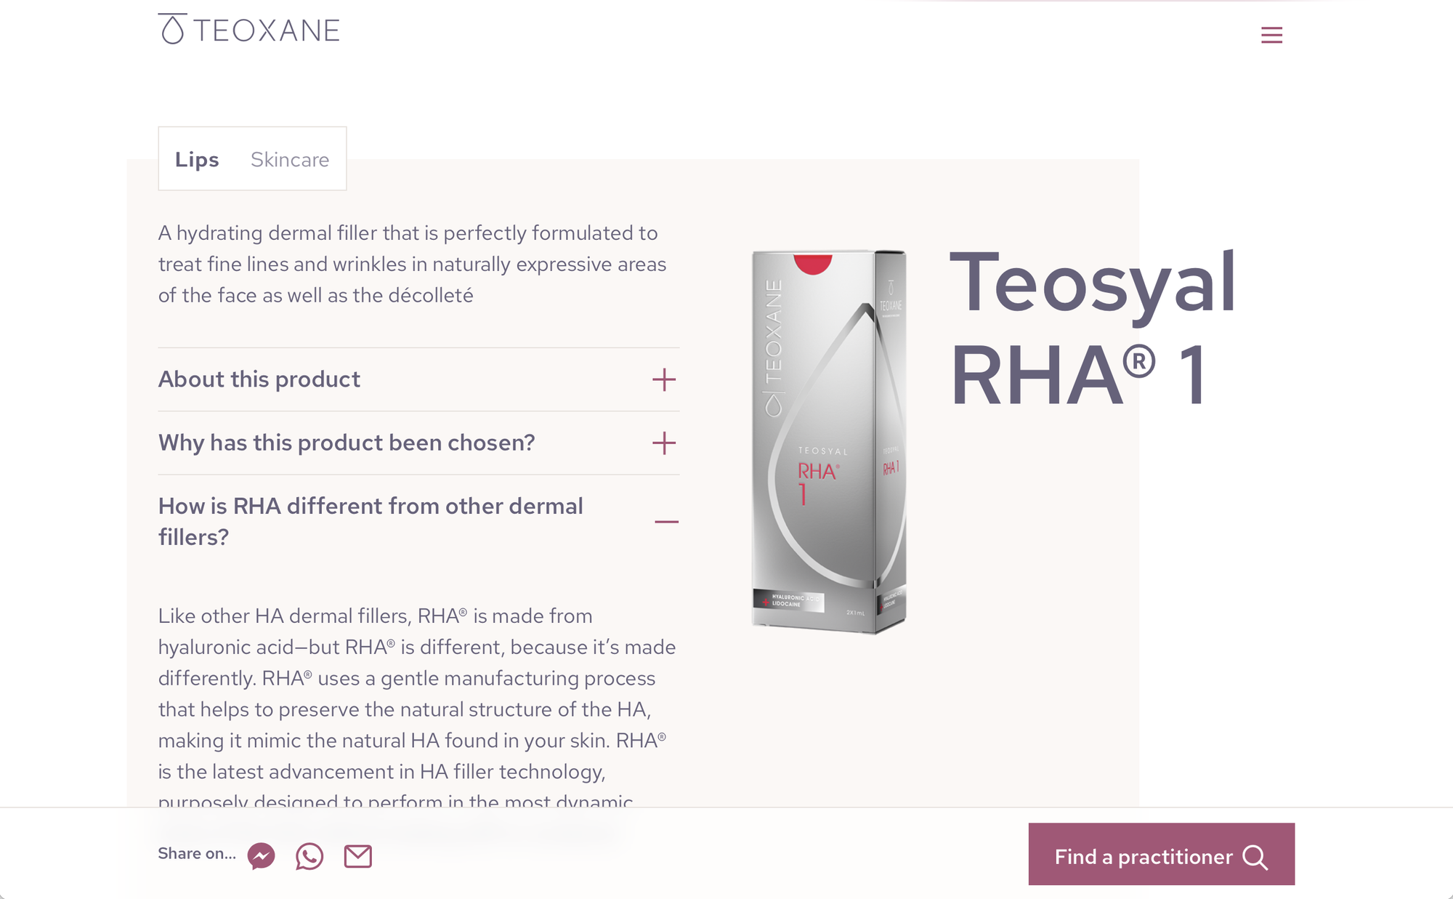Click the Find a practitioner button
This screenshot has height=899, width=1453.
click(x=1162, y=854)
